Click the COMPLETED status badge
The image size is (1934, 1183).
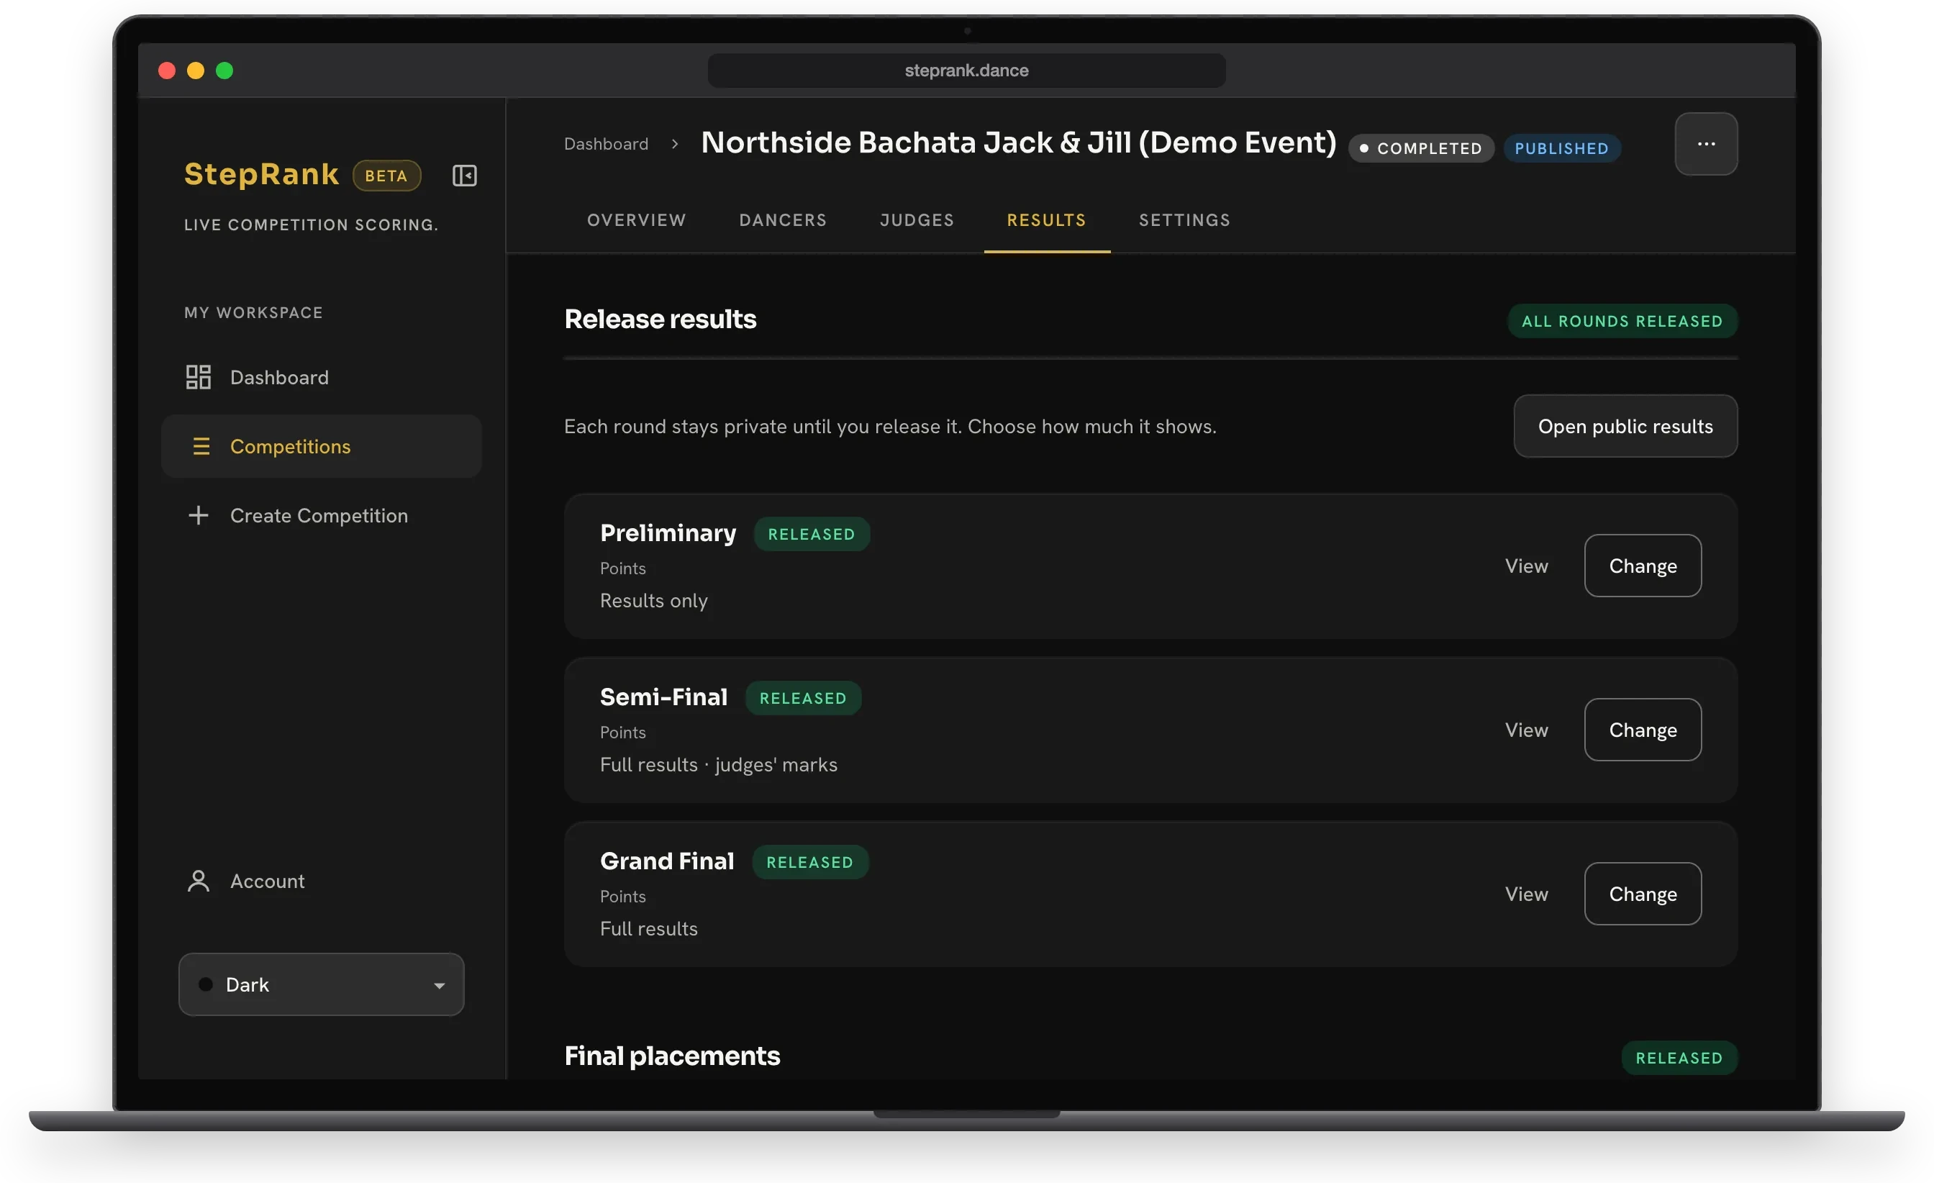click(x=1422, y=148)
